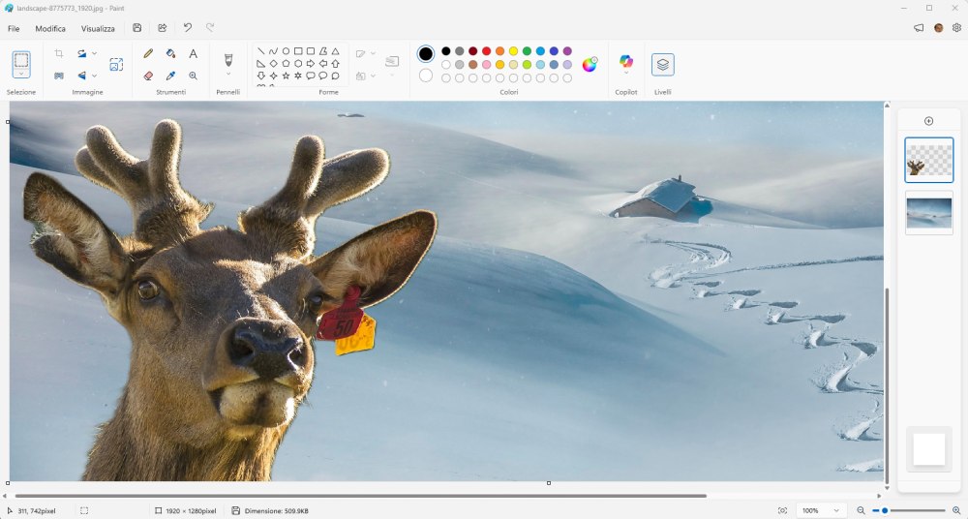
Task: Open the Edit colors wheel
Action: (590, 64)
